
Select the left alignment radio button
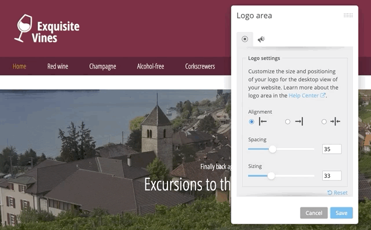[252, 121]
